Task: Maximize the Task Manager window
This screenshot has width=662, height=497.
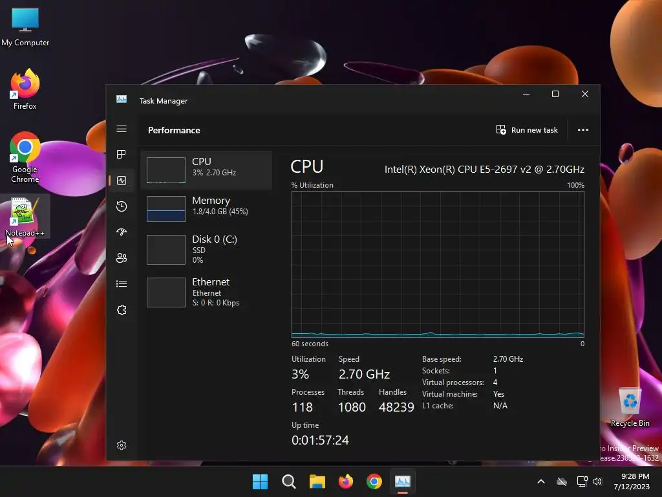Action: [555, 94]
